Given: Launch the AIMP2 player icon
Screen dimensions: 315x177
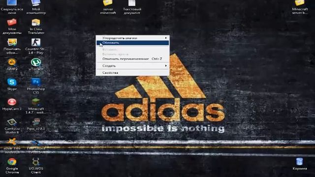Looking at the screenshot, I should 12,62.
